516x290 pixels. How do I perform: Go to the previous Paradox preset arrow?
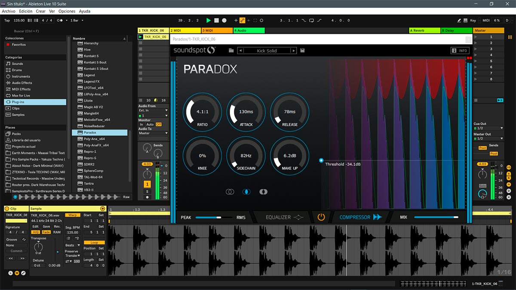(240, 51)
